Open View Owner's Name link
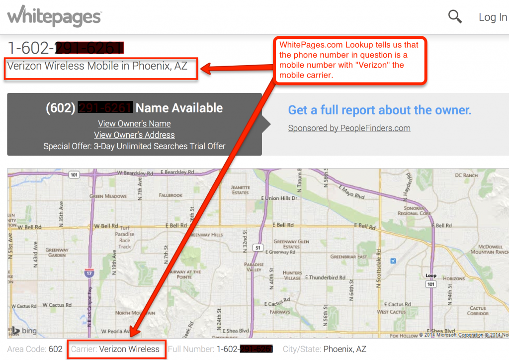Viewport: 509px width, 360px height. [134, 124]
